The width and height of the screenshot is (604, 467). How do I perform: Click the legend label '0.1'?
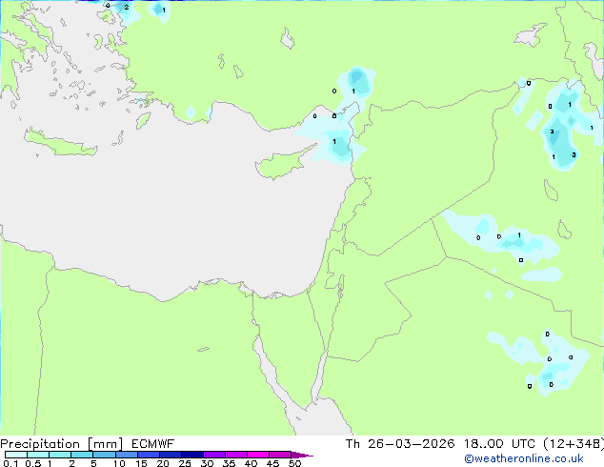click(x=10, y=463)
